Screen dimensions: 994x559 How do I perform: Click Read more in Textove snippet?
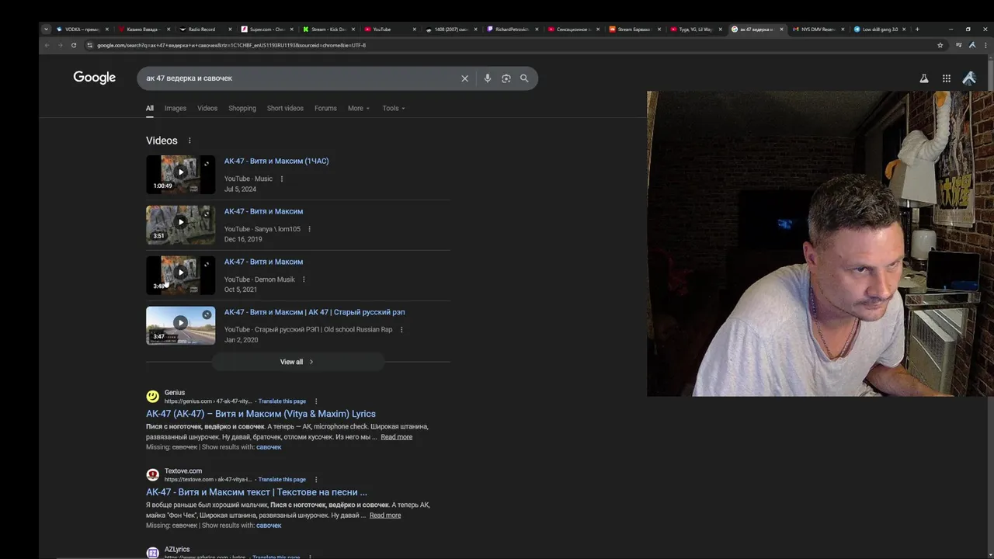[x=385, y=516]
